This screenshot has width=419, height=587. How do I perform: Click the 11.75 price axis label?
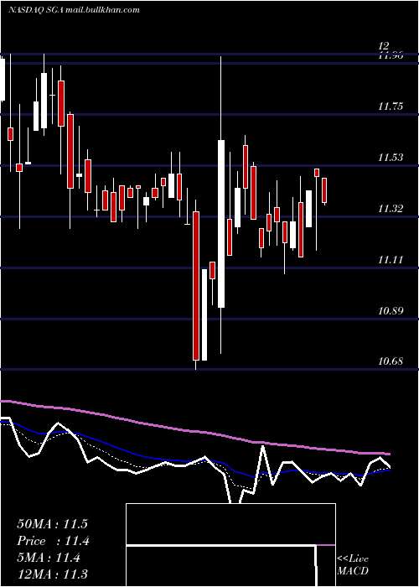click(x=391, y=106)
